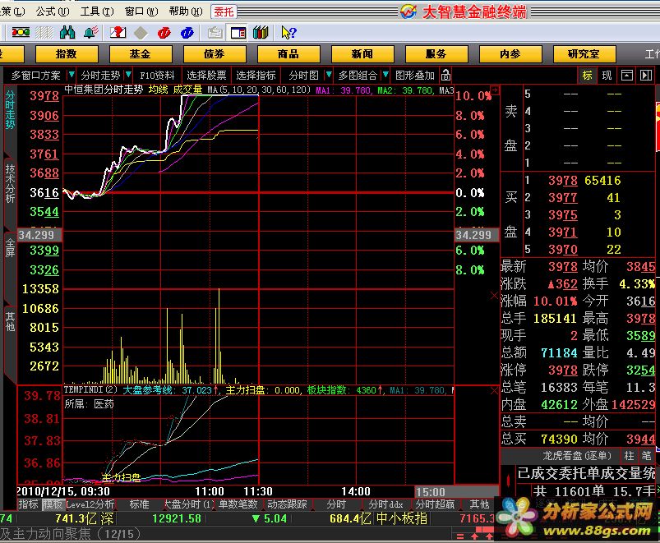Image resolution: width=660 pixels, height=543 pixels.
Task: Click the yellow 基金 button
Action: (x=141, y=54)
